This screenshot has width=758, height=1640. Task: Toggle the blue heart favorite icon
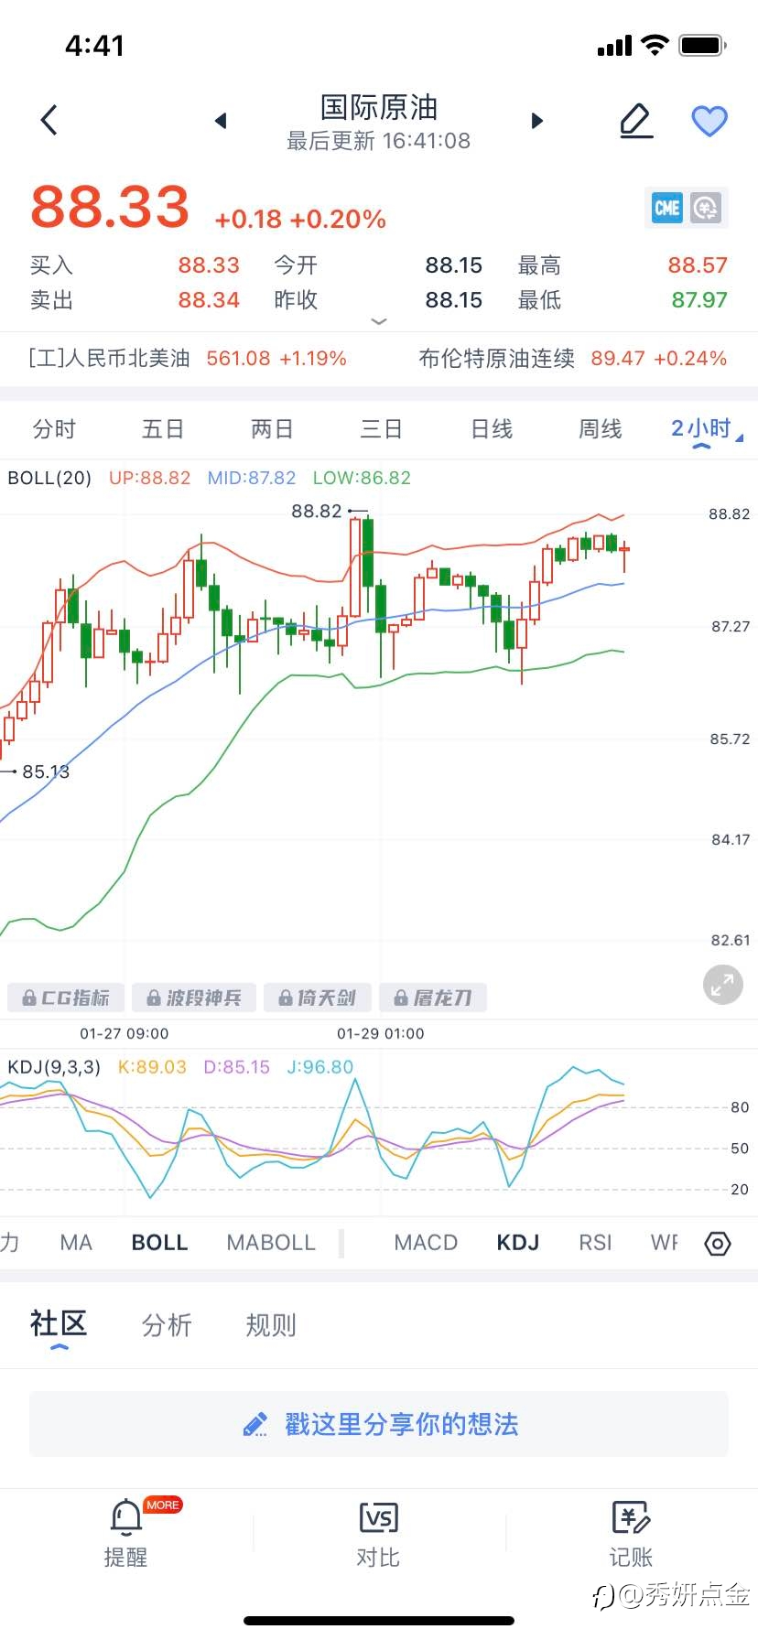pos(709,121)
